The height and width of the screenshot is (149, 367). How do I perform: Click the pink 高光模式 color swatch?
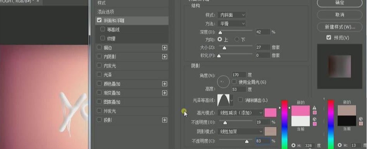click(x=271, y=113)
